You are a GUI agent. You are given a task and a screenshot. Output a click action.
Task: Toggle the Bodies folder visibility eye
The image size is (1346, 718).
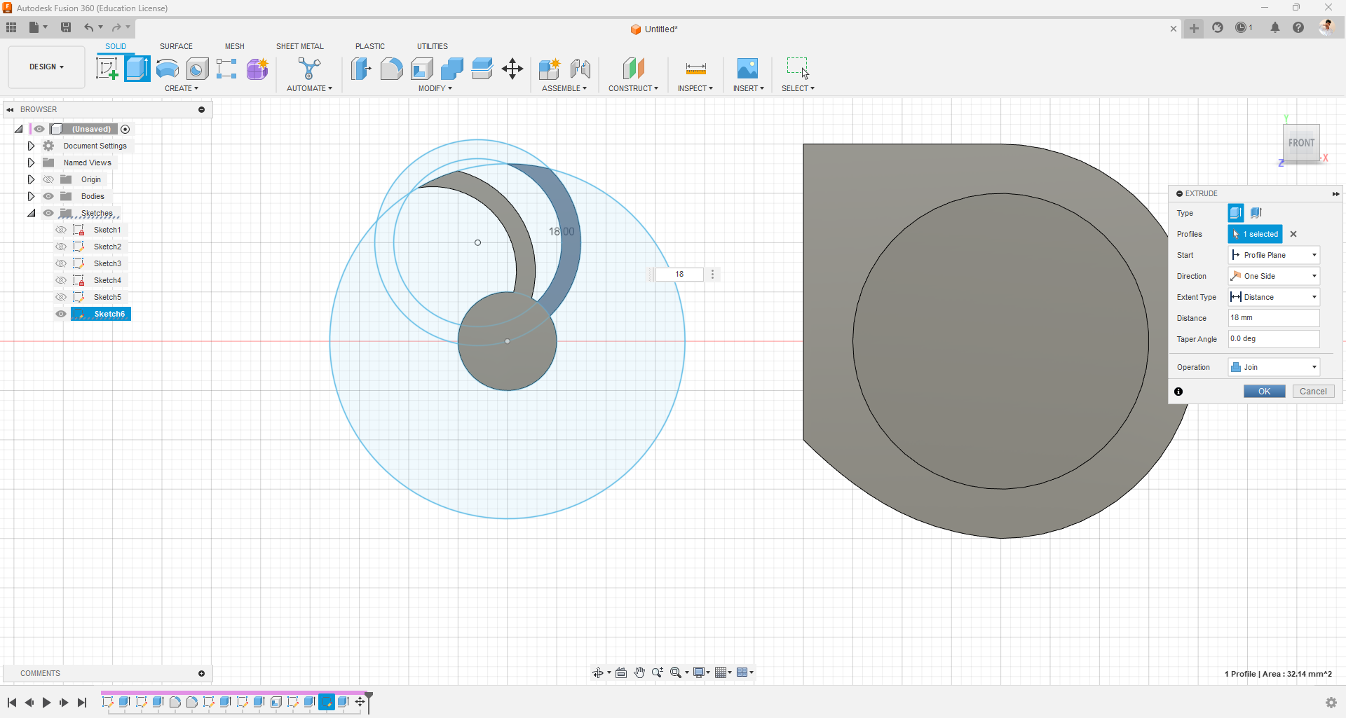[48, 196]
